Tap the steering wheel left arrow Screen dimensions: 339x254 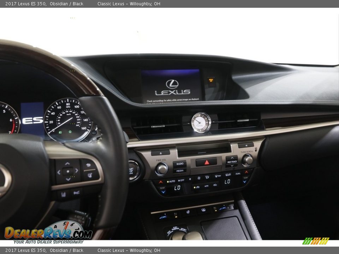(59, 172)
